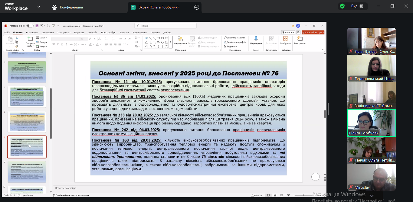Image resolution: width=413 pixels, height=202 pixels.
Task: Expand the Виділити select dropdown
Action: coord(231,46)
